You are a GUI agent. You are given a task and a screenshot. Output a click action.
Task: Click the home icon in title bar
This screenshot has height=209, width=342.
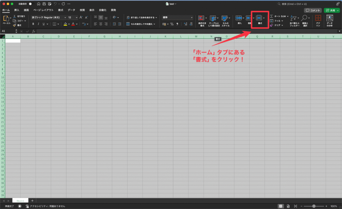(39, 4)
